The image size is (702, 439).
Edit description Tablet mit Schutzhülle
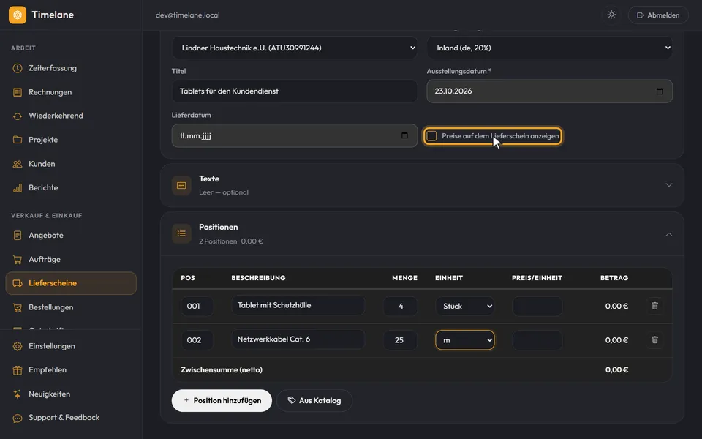pos(298,306)
